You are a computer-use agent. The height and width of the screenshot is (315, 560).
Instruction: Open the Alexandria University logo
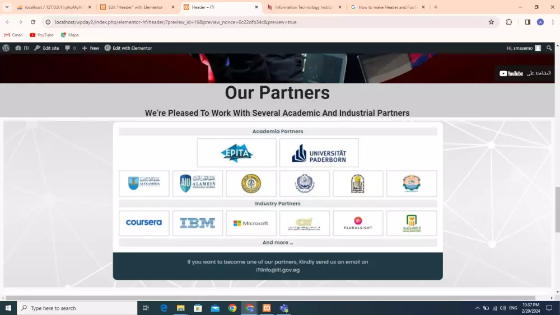tap(144, 184)
